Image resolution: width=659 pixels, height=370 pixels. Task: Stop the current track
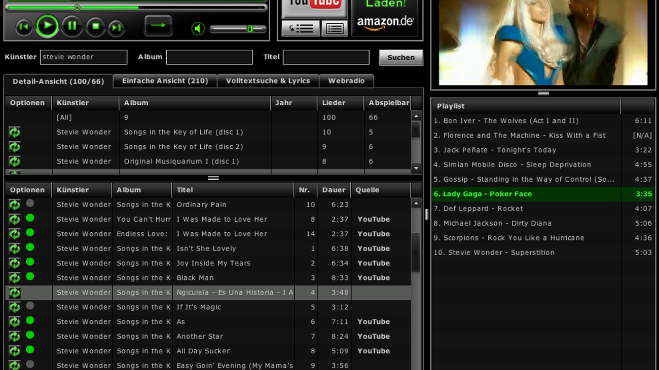(95, 26)
